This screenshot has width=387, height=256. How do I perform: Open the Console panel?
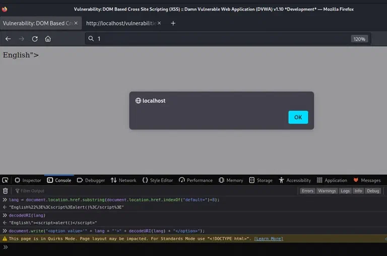tap(59, 180)
